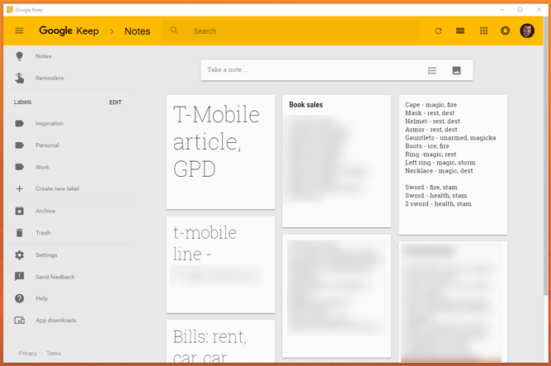Click the Privacy link

(28, 353)
